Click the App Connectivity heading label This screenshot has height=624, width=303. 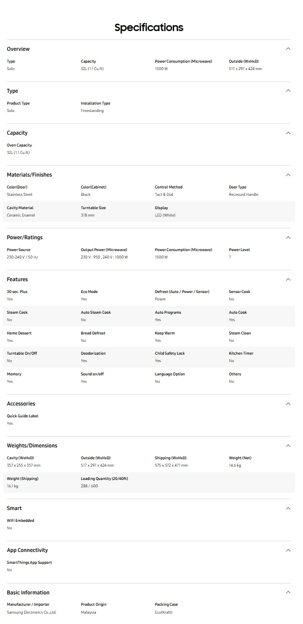[28, 550]
